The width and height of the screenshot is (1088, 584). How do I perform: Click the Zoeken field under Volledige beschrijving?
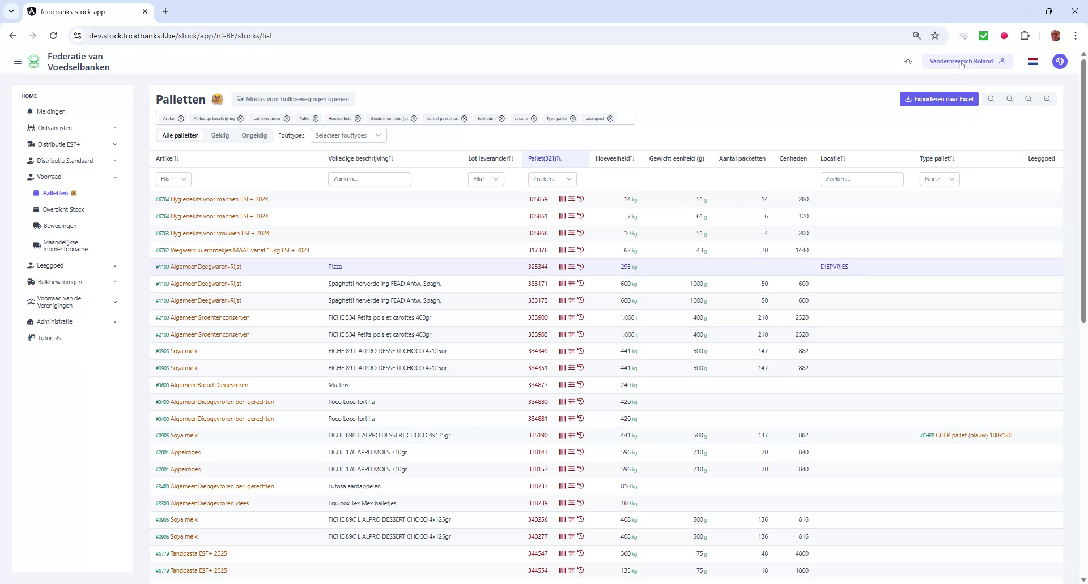coord(369,179)
